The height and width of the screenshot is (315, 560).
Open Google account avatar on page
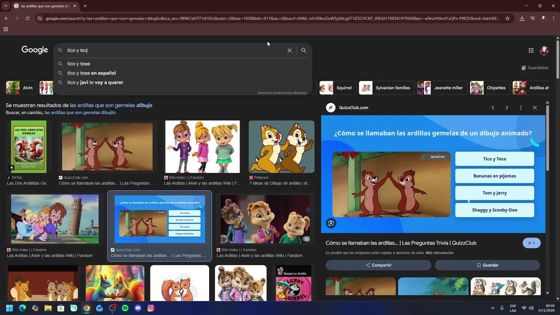click(544, 50)
